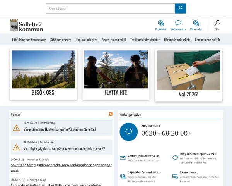Click speech bubble icon beside PTS help
Viewport: 232px width, 186px height.
tap(175, 158)
